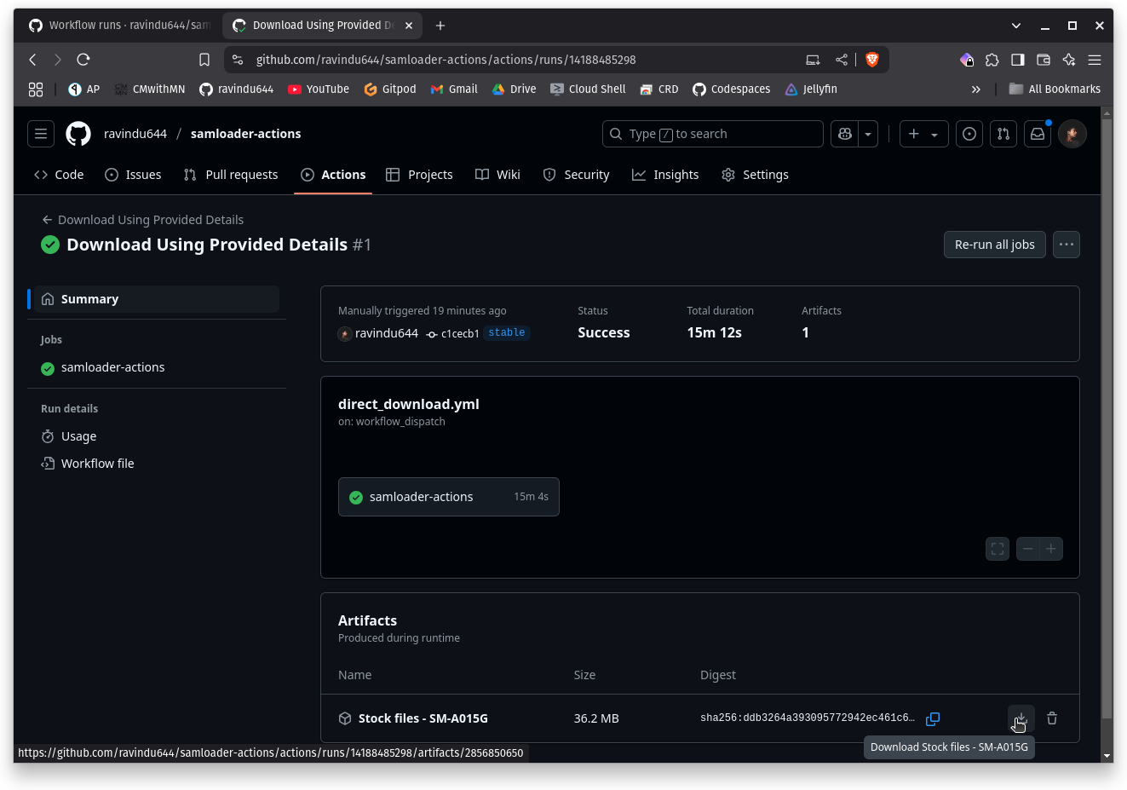
Task: Open samloader-actions job card in graph
Action: pos(449,497)
